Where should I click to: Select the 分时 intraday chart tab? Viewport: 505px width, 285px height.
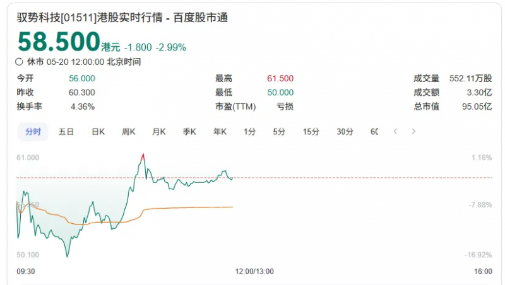click(x=33, y=132)
